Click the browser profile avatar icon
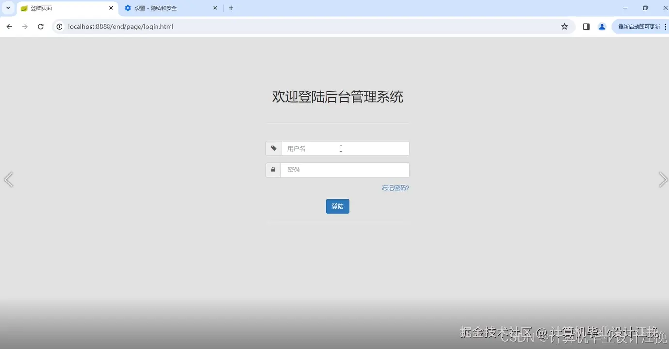Screen dimensions: 669x349 (602, 27)
